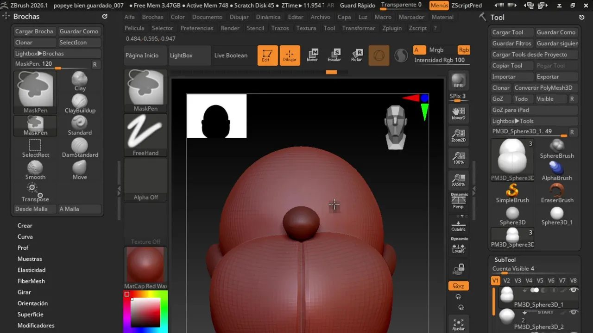Click the Live Boolean button

click(231, 55)
